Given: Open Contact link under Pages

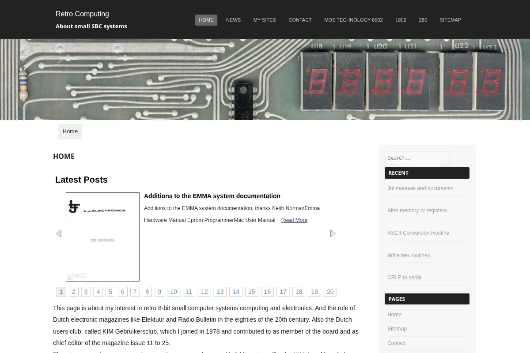Looking at the screenshot, I should (397, 343).
